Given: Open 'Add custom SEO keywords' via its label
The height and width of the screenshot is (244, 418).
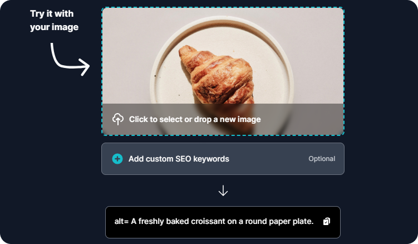Looking at the screenshot, I should coord(179,159).
